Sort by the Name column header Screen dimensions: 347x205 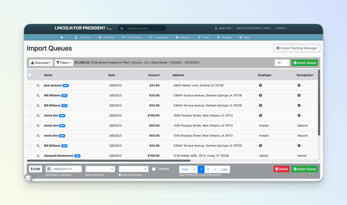[48, 75]
